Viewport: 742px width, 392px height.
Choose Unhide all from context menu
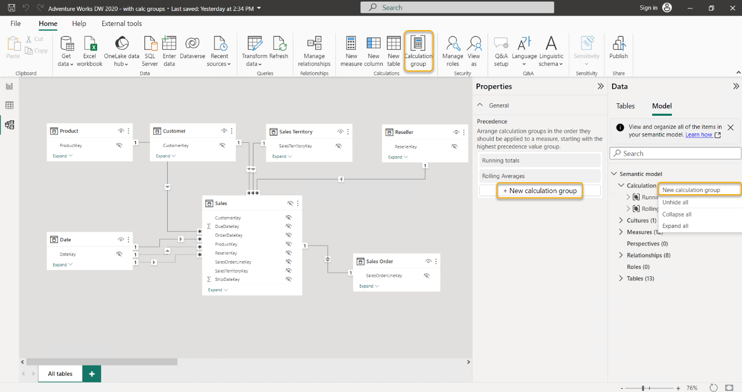tap(699, 202)
